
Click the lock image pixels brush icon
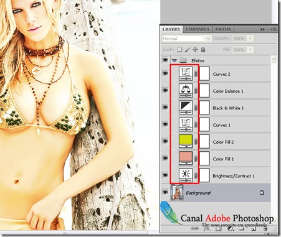click(x=188, y=50)
